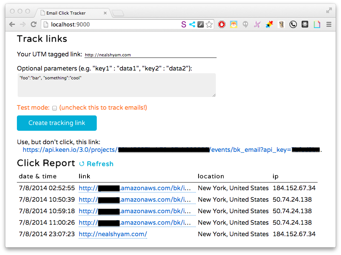Screen dimensions: 341x255
Task: Click into the Optional parameters text area
Action: [x=117, y=85]
